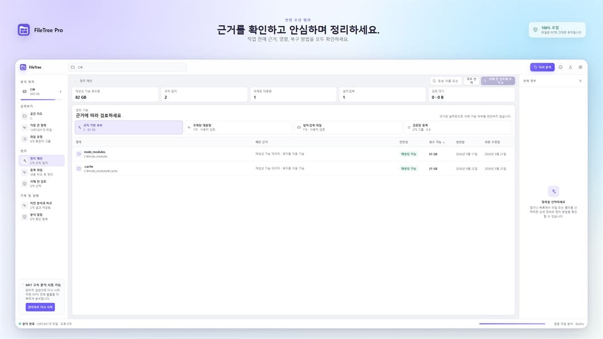This screenshot has height=339, width=603.
Task: Click the 61 GB cell in the node_modules row
Action: point(433,154)
